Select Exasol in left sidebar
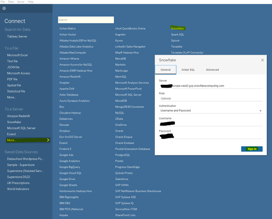272x219 pixels. point(11,134)
